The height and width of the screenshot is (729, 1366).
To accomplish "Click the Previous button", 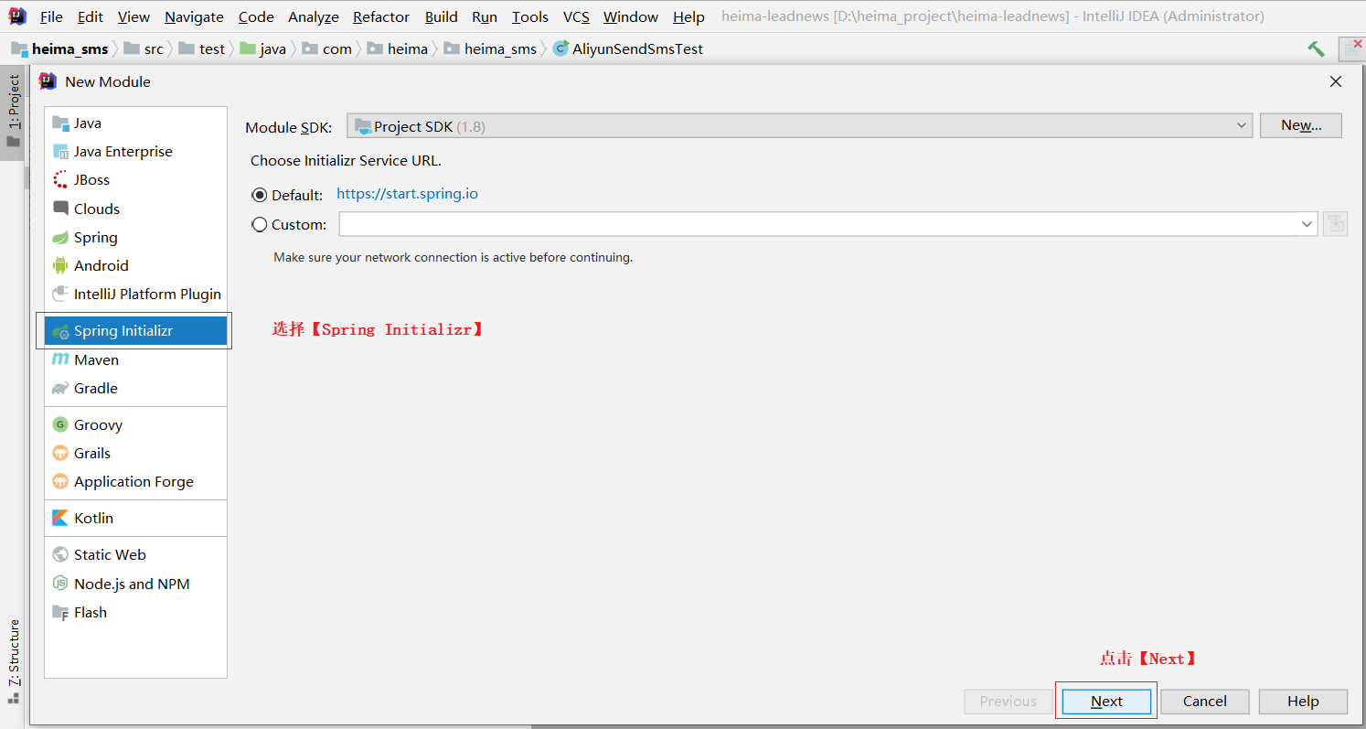I will [1008, 702].
